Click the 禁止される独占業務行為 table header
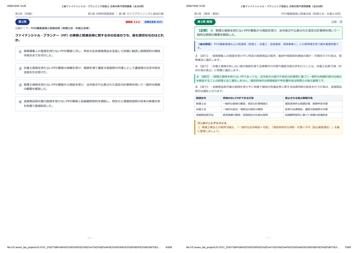358x253 pixels. click(x=313, y=98)
